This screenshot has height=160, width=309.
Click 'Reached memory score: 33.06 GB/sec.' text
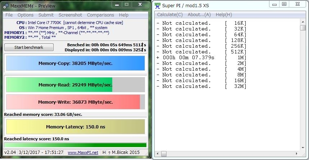tap(43, 114)
